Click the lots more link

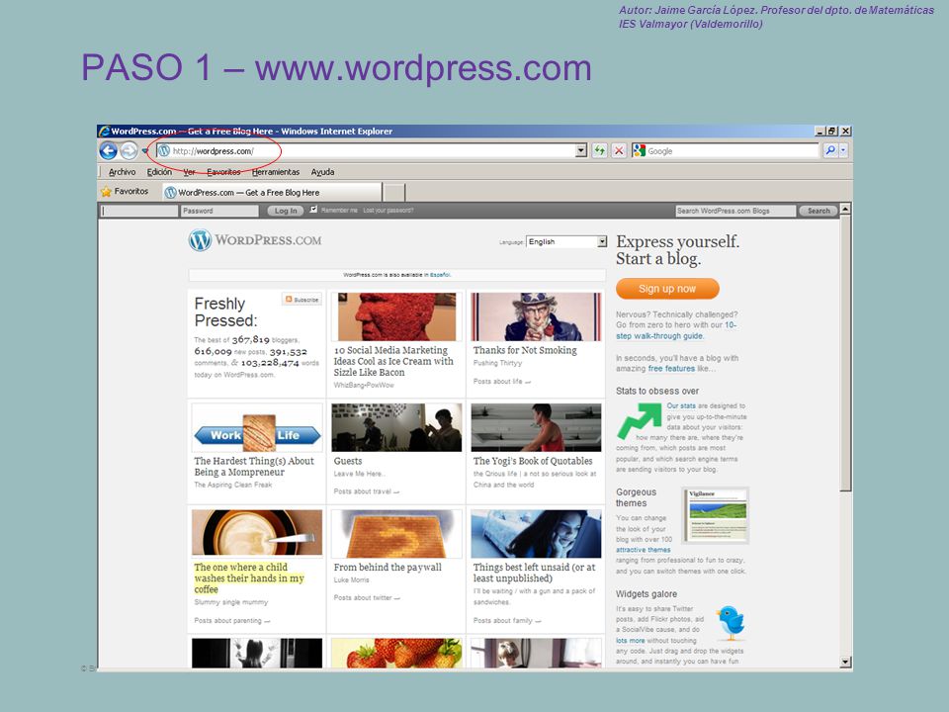pos(630,641)
